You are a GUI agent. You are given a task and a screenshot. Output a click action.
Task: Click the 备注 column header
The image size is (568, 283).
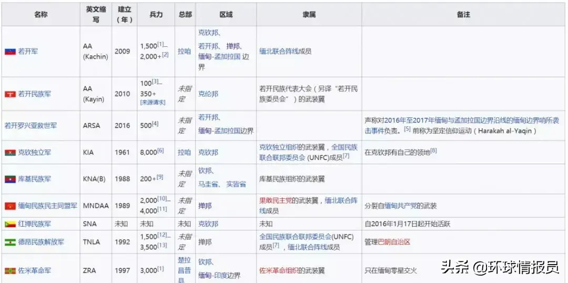tap(463, 15)
